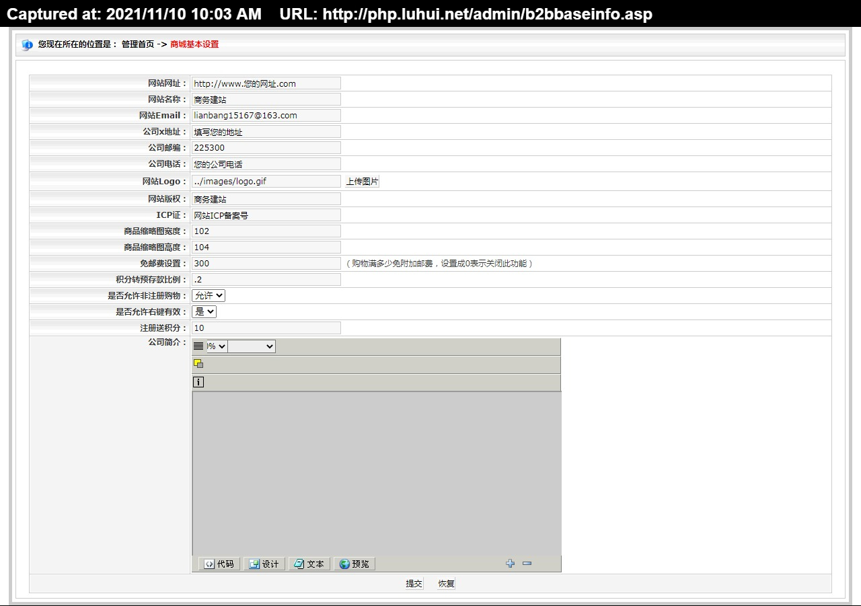
Task: Click inside the 公司简介 editor content area
Action: coord(377,474)
